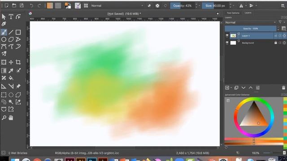Toggle eraser mode

point(149,6)
